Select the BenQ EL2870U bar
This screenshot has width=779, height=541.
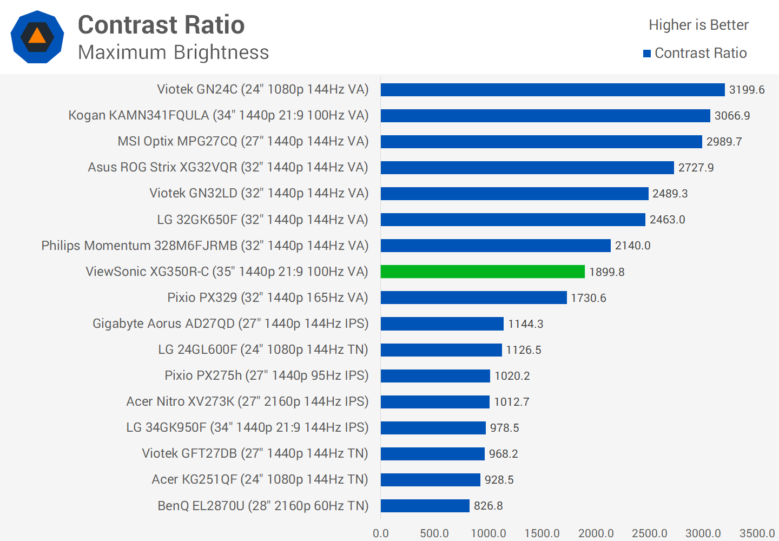pos(425,506)
